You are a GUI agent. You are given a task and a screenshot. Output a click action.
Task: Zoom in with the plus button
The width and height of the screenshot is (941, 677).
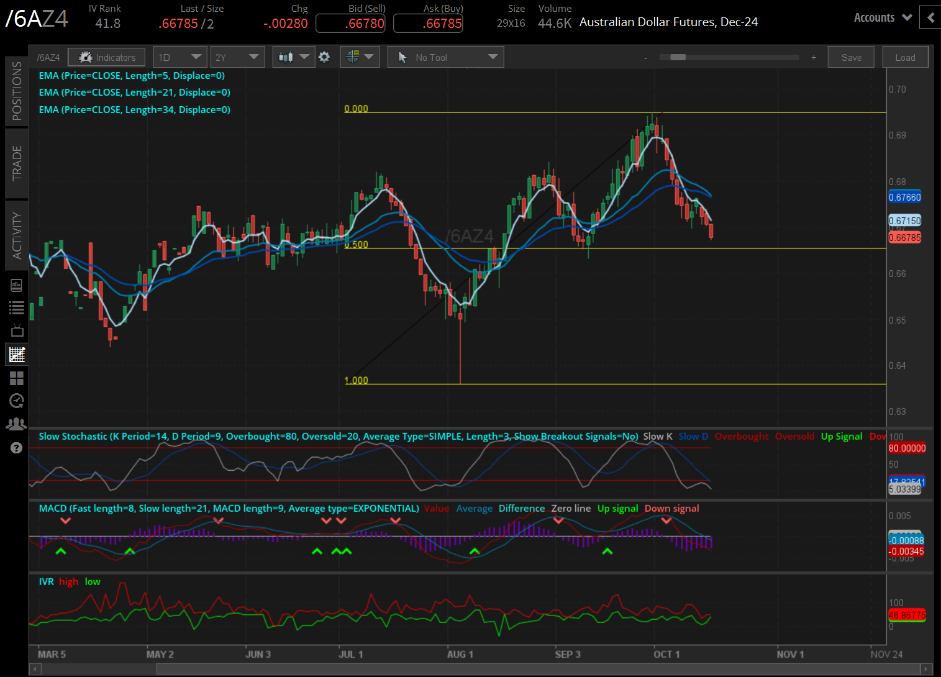[814, 57]
